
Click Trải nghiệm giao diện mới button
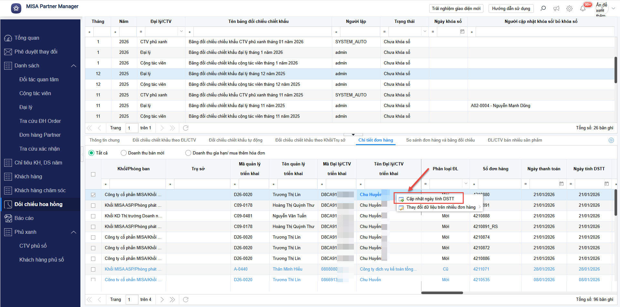456,9
